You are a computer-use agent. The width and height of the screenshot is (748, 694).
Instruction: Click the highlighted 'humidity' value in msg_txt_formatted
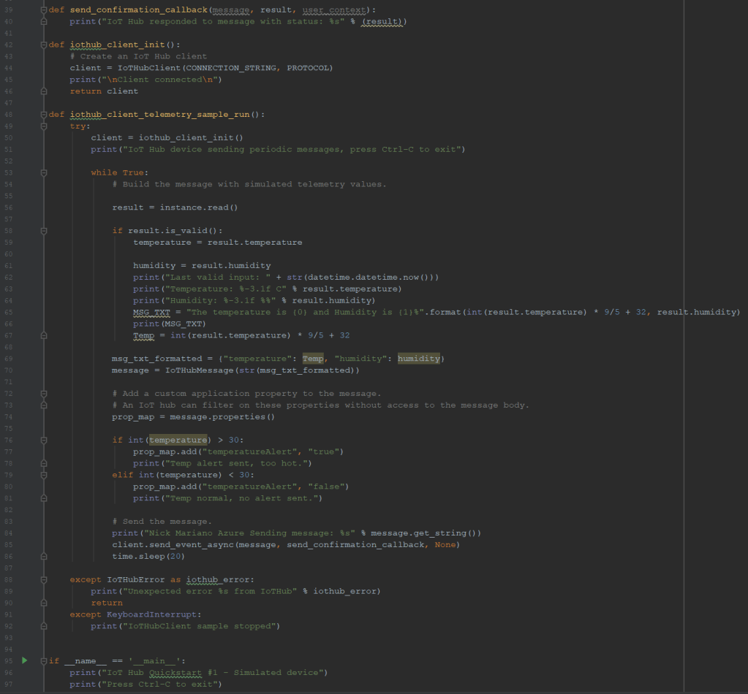[x=419, y=359]
